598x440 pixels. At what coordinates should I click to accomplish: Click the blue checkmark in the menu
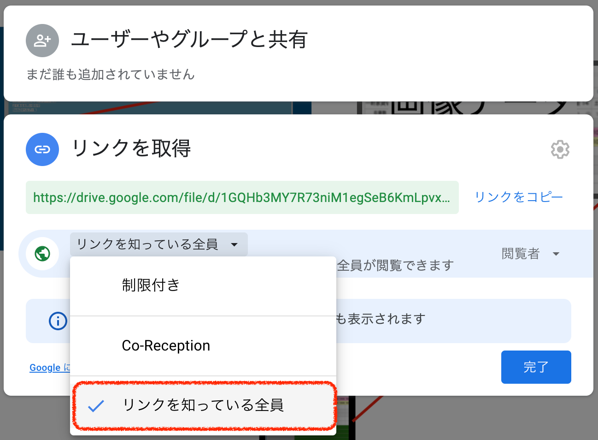(96, 405)
